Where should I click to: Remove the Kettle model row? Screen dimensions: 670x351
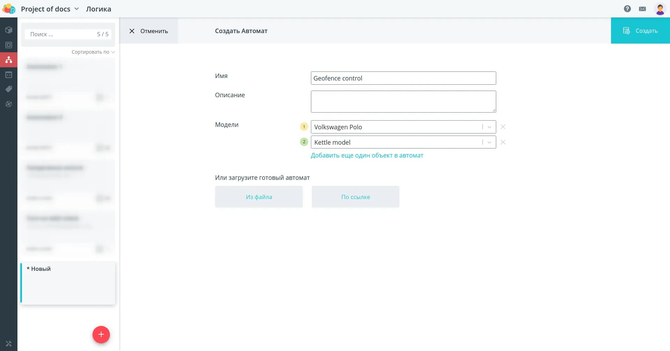click(x=503, y=142)
